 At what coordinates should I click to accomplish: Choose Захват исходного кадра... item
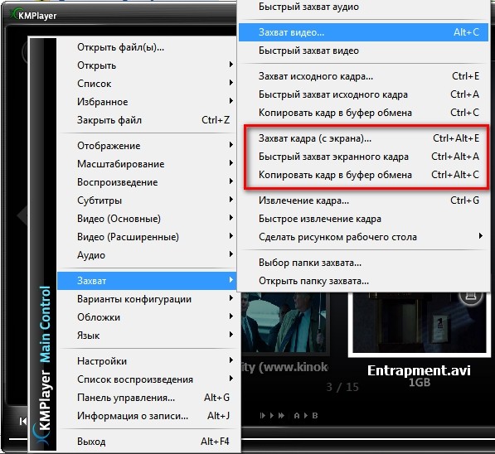click(x=363, y=76)
